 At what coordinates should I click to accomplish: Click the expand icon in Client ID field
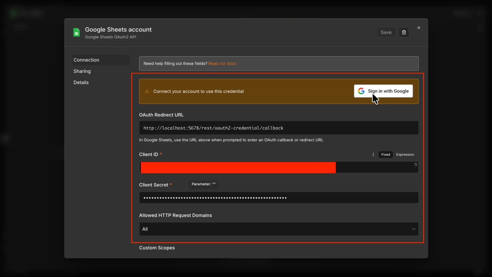pos(416,164)
